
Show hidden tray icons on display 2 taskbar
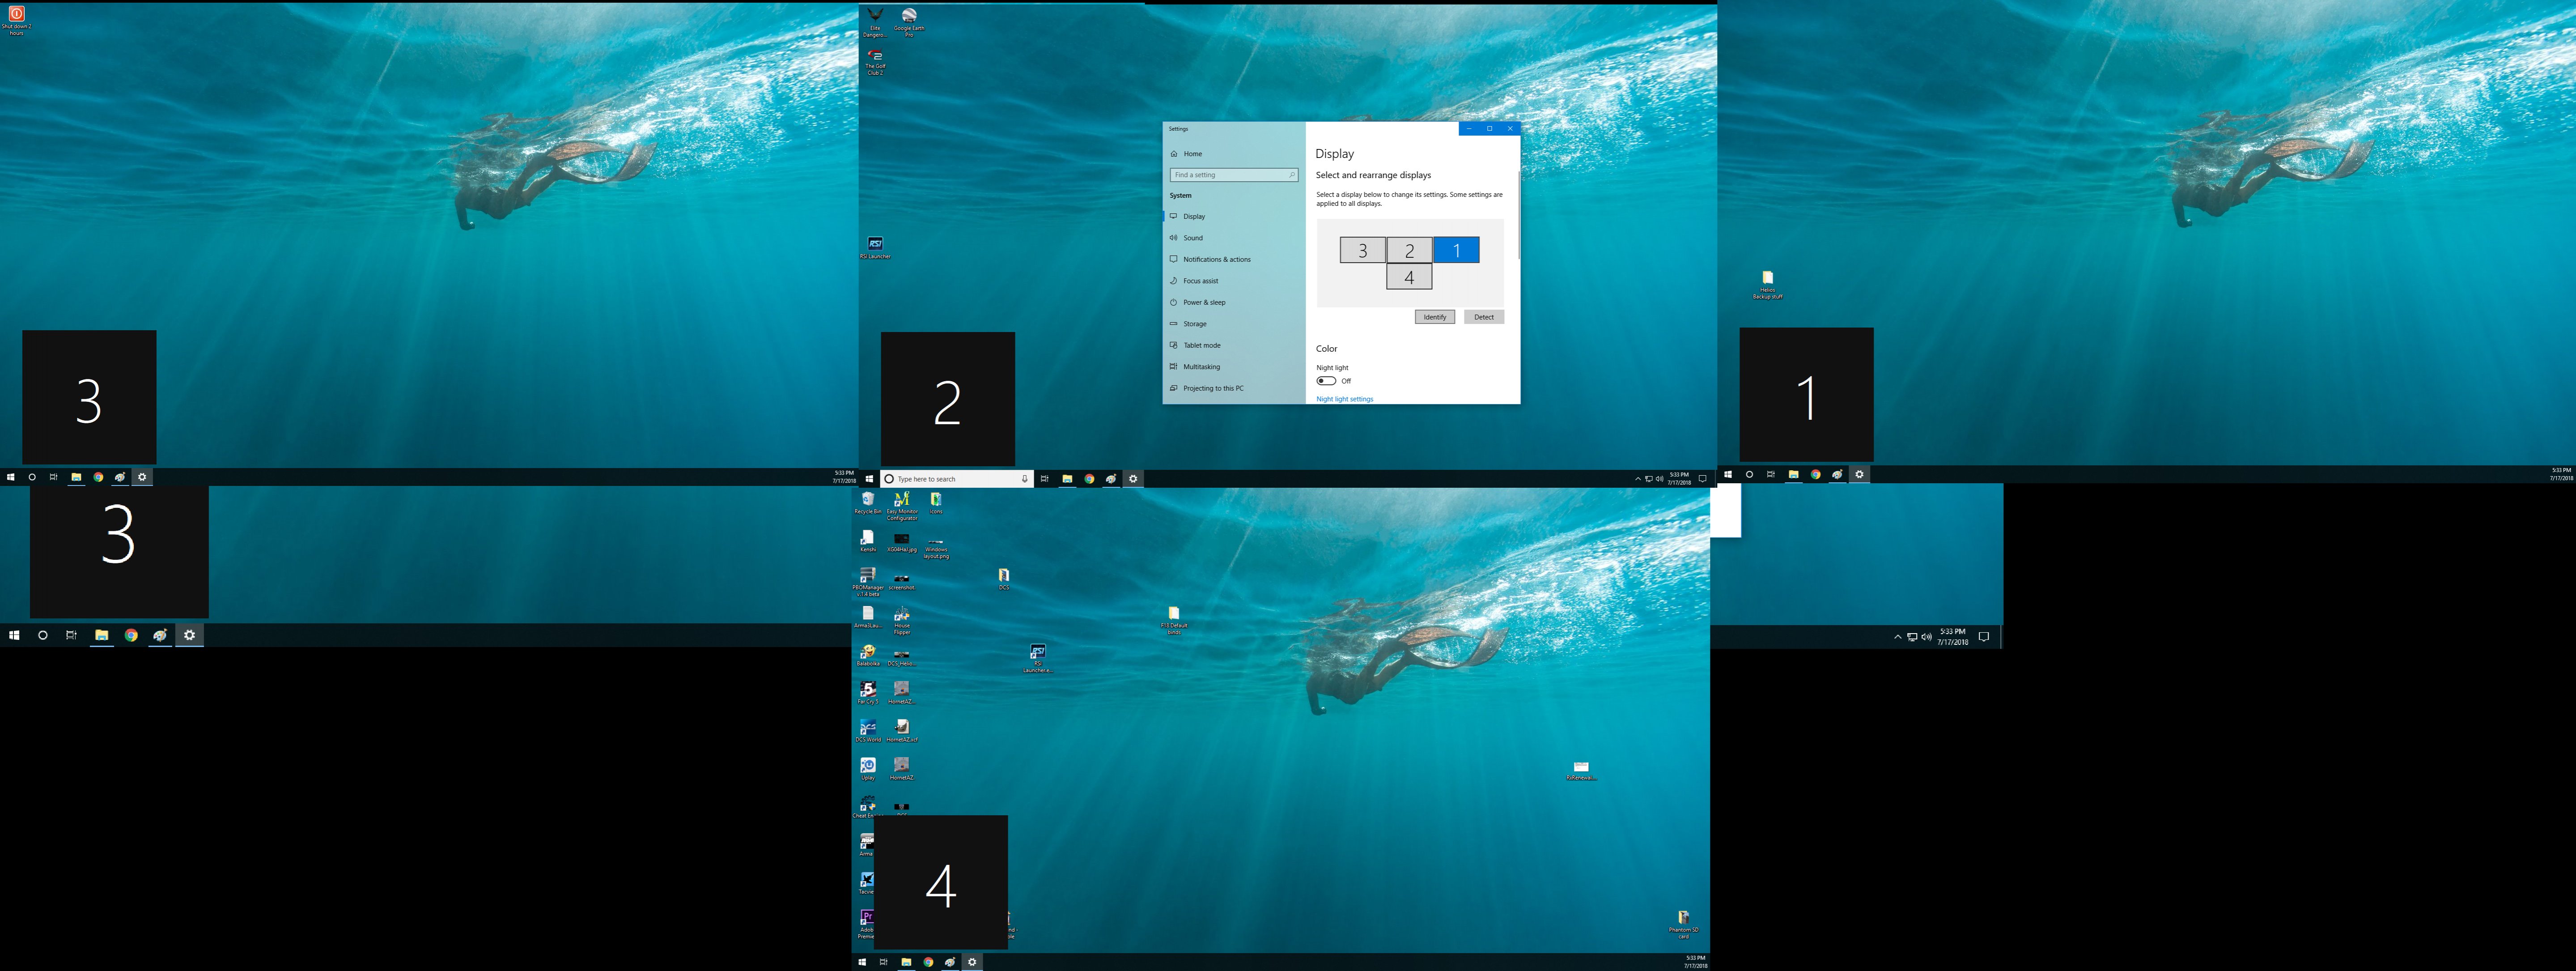1637,479
